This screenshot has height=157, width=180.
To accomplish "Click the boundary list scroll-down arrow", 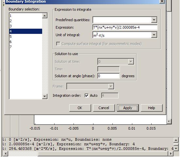I will [x=45, y=96].
